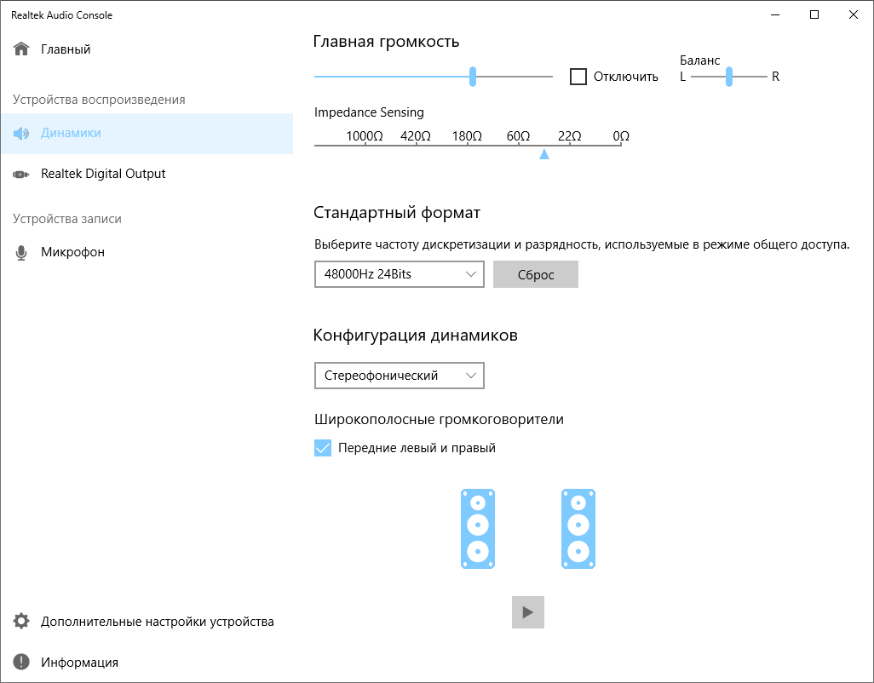Open the 48000Hz 24Bits format dropdown

(399, 274)
